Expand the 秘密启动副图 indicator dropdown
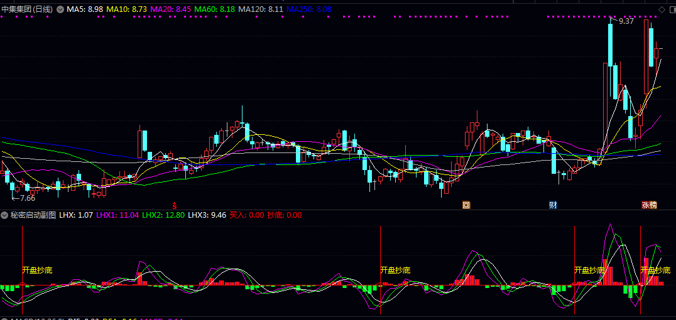Viewport: 676px width, 320px height. (x=5, y=215)
